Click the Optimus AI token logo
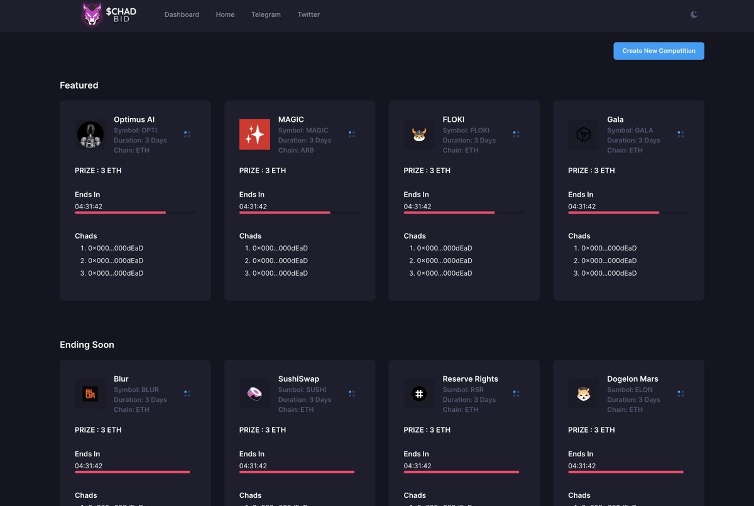The image size is (754, 506). (x=90, y=134)
